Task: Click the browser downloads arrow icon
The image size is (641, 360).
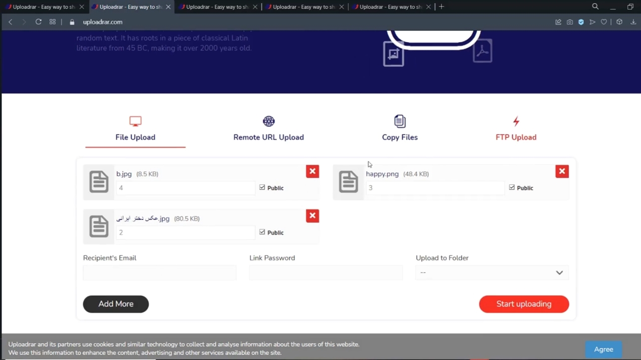Action: click(x=633, y=22)
